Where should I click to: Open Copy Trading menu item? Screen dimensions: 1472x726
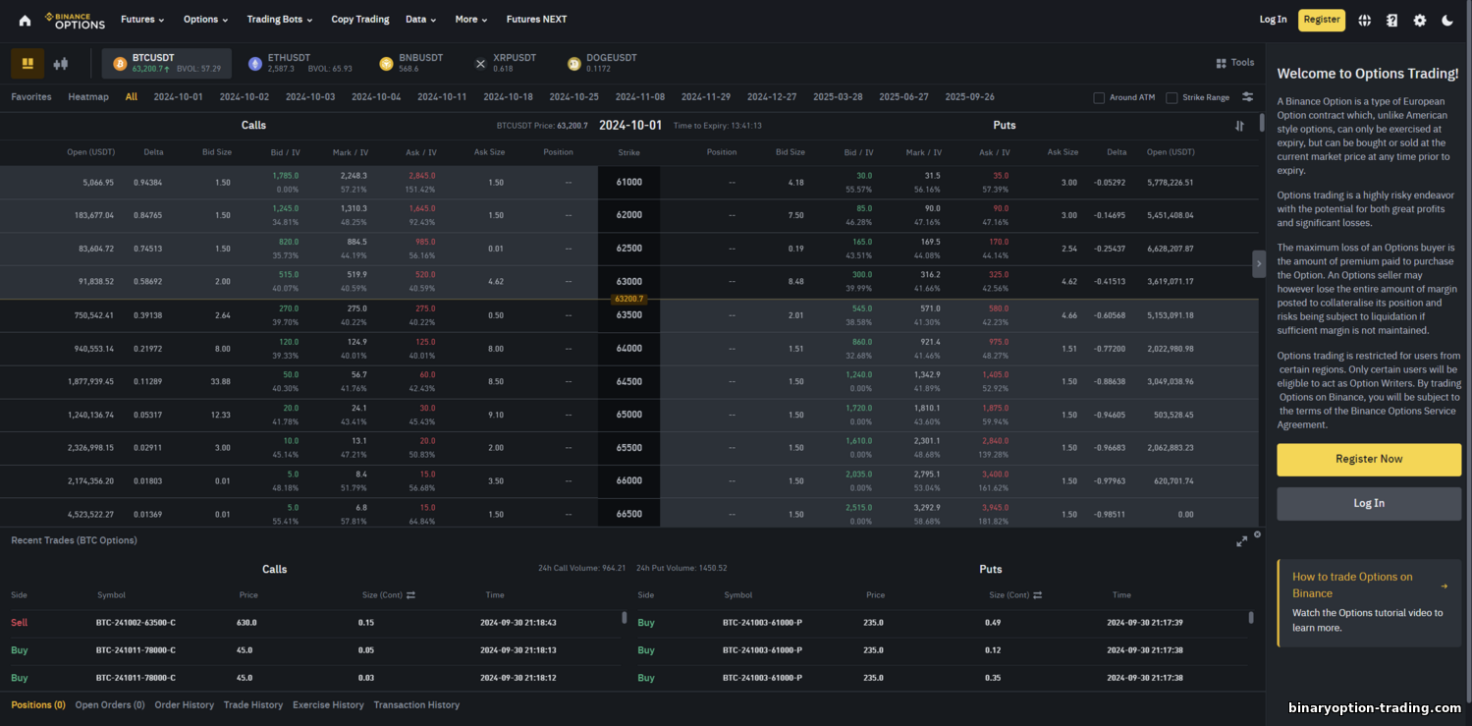pyautogui.click(x=360, y=20)
